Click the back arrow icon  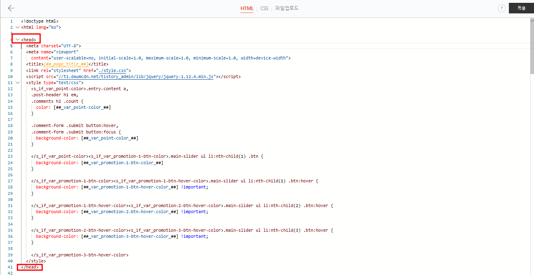coord(11,8)
